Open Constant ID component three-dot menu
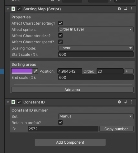Image resolution: width=138 pixels, height=153 pixels. click(x=132, y=102)
